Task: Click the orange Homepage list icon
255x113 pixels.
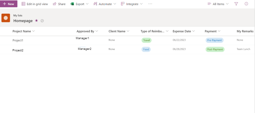Action: click(6, 18)
